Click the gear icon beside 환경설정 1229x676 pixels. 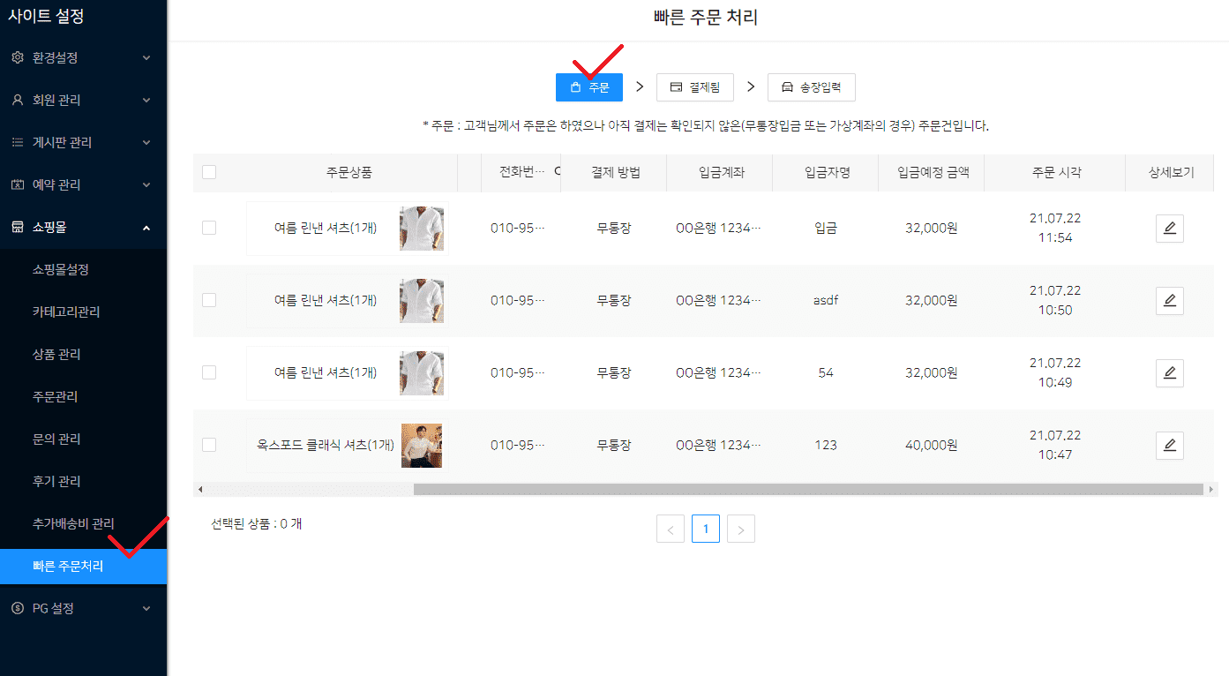[x=18, y=57]
